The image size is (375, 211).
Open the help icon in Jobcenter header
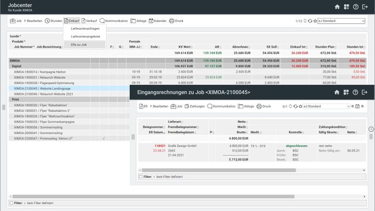356,7
